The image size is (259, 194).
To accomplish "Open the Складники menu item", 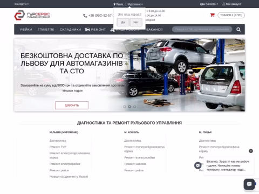I will coord(70,30).
